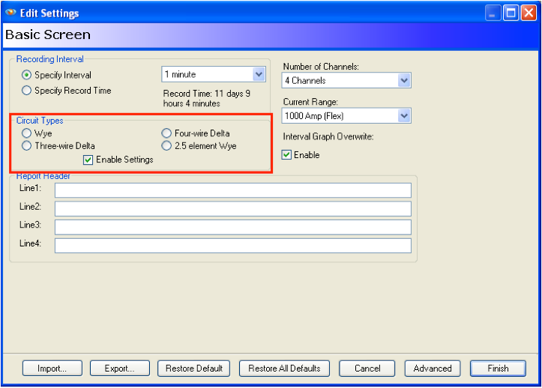Select the 2.5 element Wye option
The height and width of the screenshot is (388, 542).
(166, 146)
